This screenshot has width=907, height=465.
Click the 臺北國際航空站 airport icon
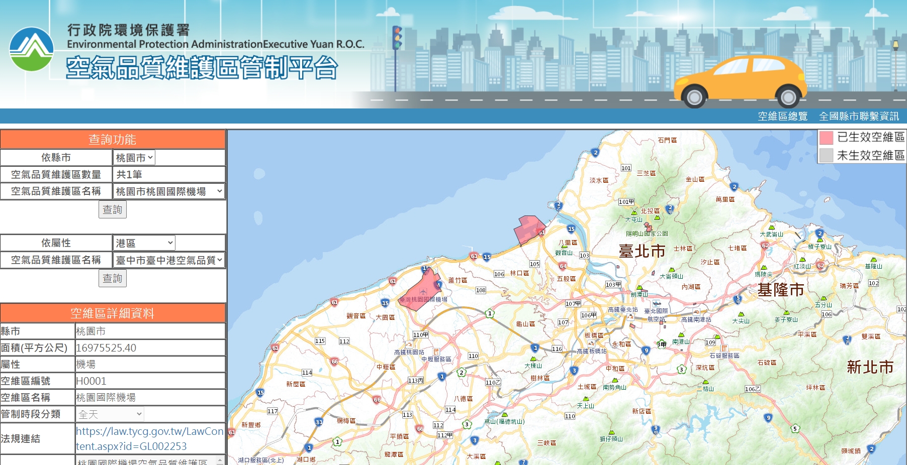pyautogui.click(x=656, y=304)
